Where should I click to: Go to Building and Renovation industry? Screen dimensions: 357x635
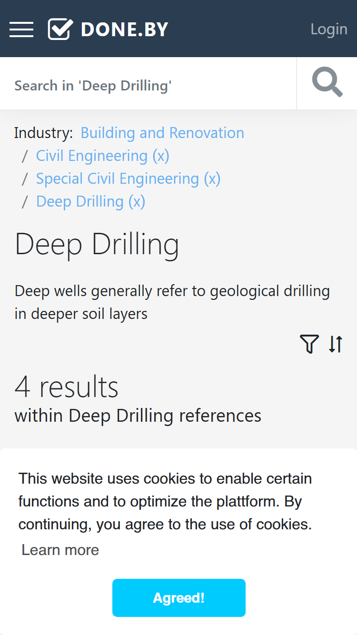(x=162, y=133)
